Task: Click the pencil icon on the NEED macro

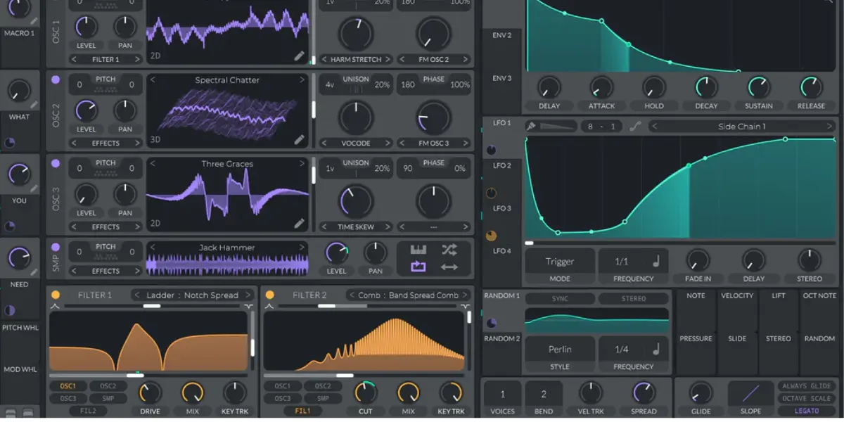Action: pyautogui.click(x=34, y=272)
